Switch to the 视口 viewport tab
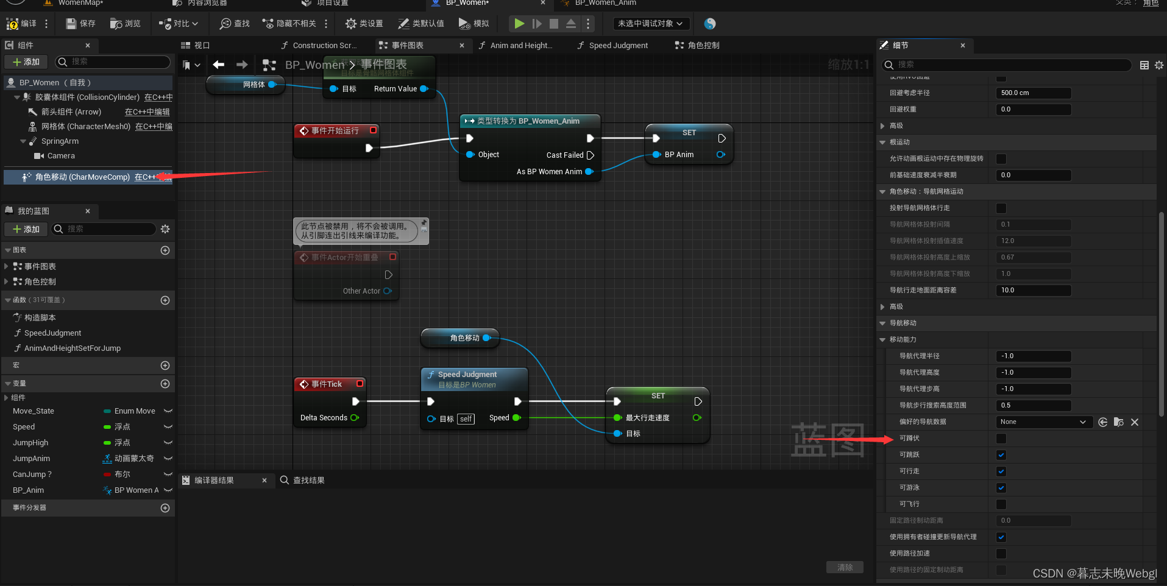 [196, 46]
